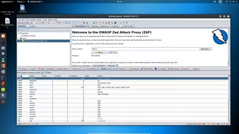Viewport: 239px width, 134px height.
Task: Expand the Sites tree node
Action: point(18,38)
